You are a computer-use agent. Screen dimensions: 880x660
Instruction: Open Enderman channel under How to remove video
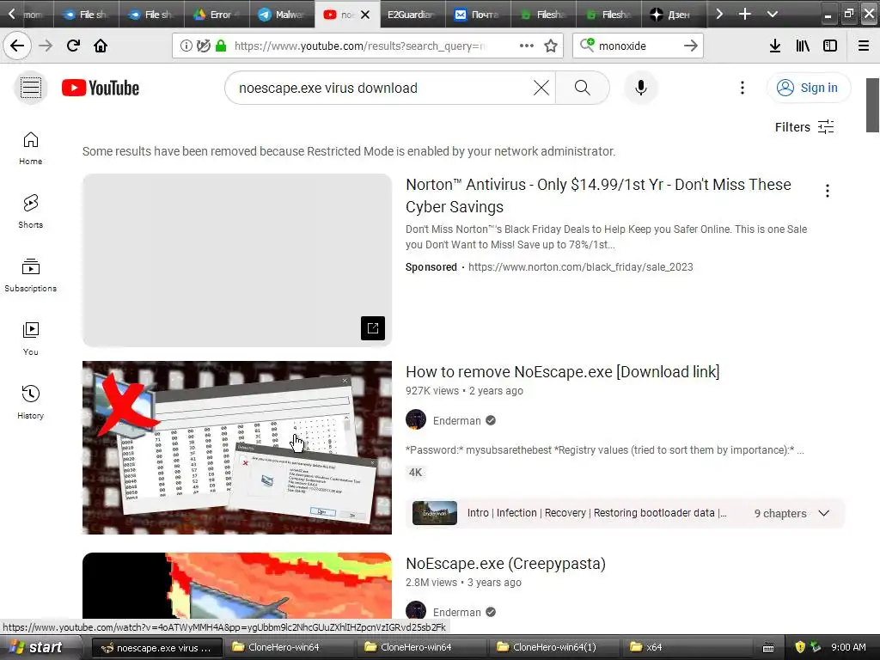[457, 421]
